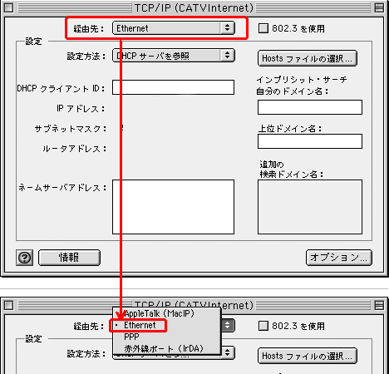Click the オプション... button
The width and height of the screenshot is (389, 374).
(x=339, y=258)
